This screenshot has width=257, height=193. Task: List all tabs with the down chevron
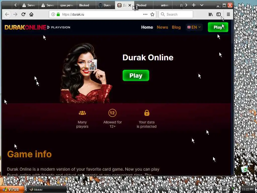click(x=202, y=5)
